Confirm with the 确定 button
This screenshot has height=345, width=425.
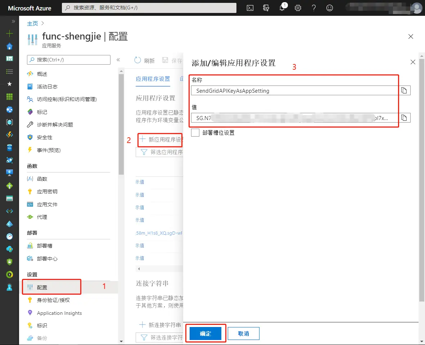(x=205, y=333)
